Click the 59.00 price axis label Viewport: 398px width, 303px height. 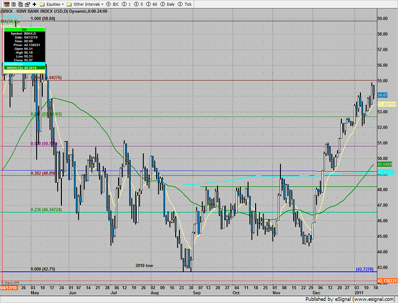[x=383, y=19]
